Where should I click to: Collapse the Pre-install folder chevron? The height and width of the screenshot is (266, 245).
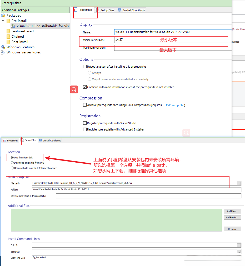[3, 21]
